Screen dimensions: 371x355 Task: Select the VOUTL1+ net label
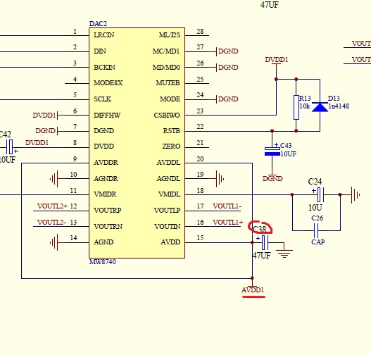(228, 223)
